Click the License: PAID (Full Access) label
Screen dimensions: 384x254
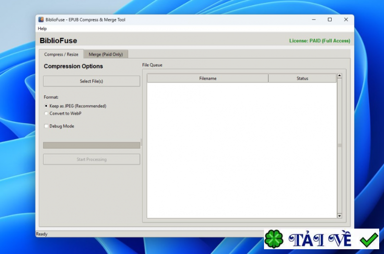320,41
